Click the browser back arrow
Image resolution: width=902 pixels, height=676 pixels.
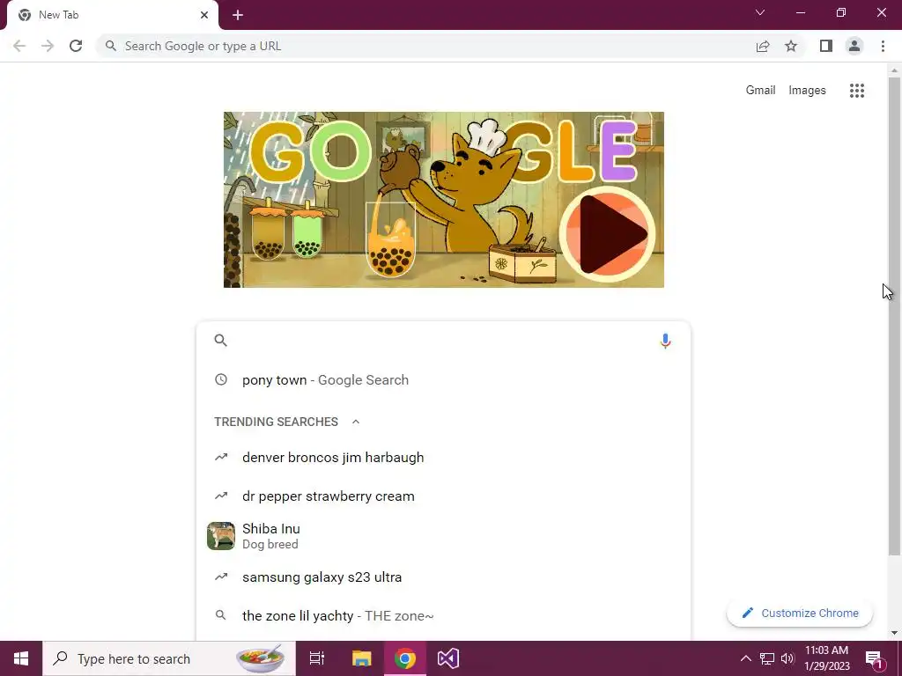pos(19,46)
